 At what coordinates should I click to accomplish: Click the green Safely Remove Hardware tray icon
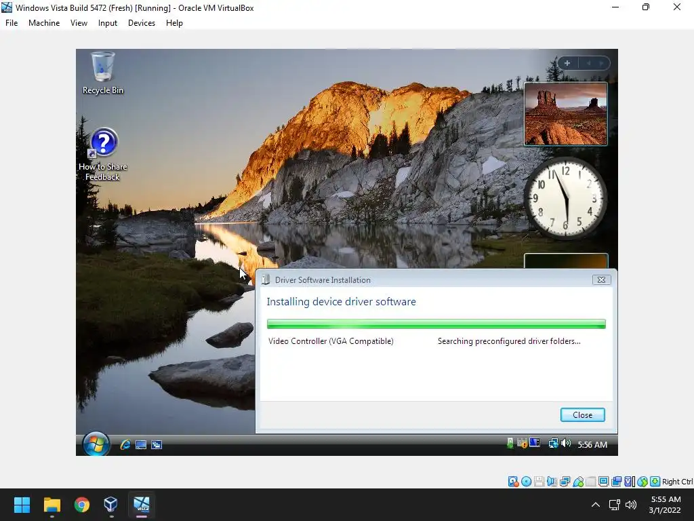click(510, 444)
